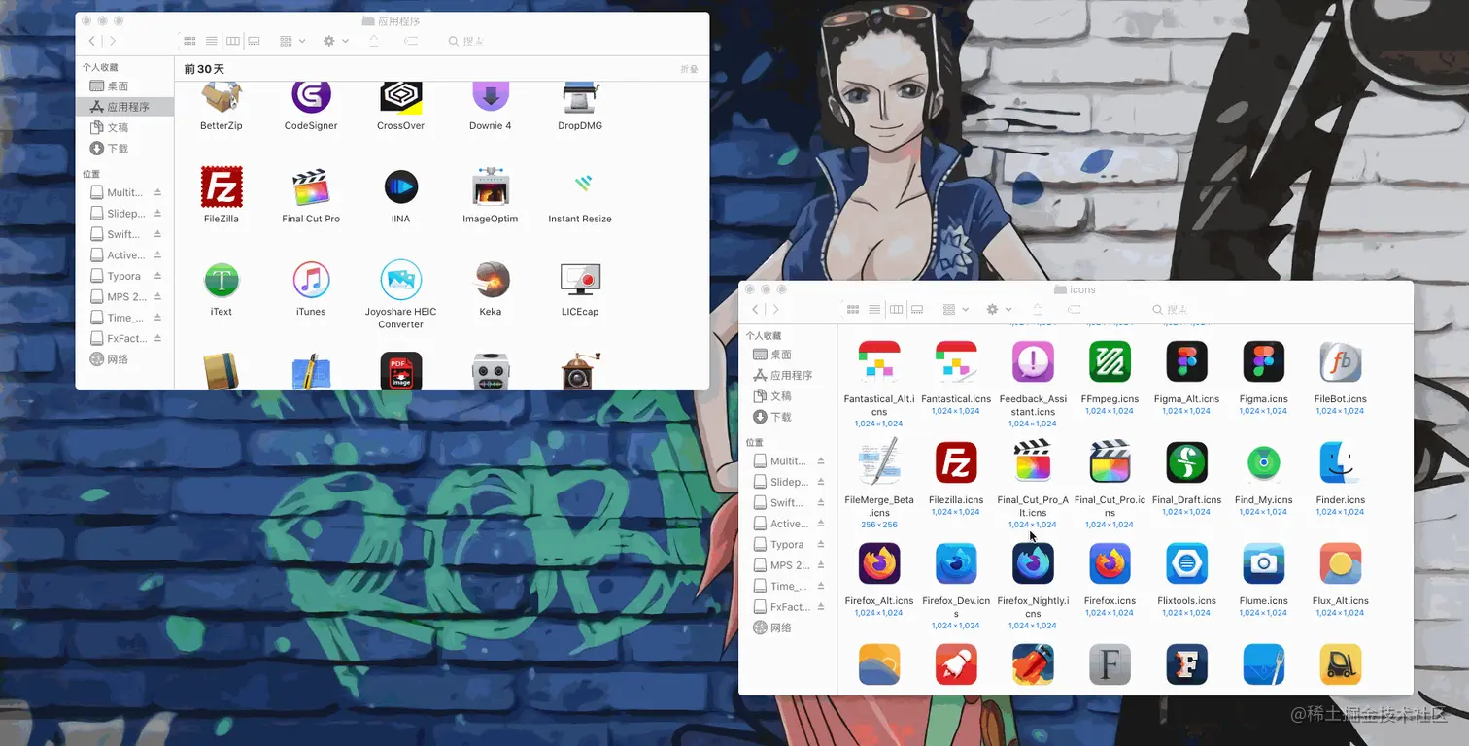Screen dimensions: 1469x746
Task: Select the Final_Cut_Pro_Alt.icns file
Action: tap(1033, 462)
